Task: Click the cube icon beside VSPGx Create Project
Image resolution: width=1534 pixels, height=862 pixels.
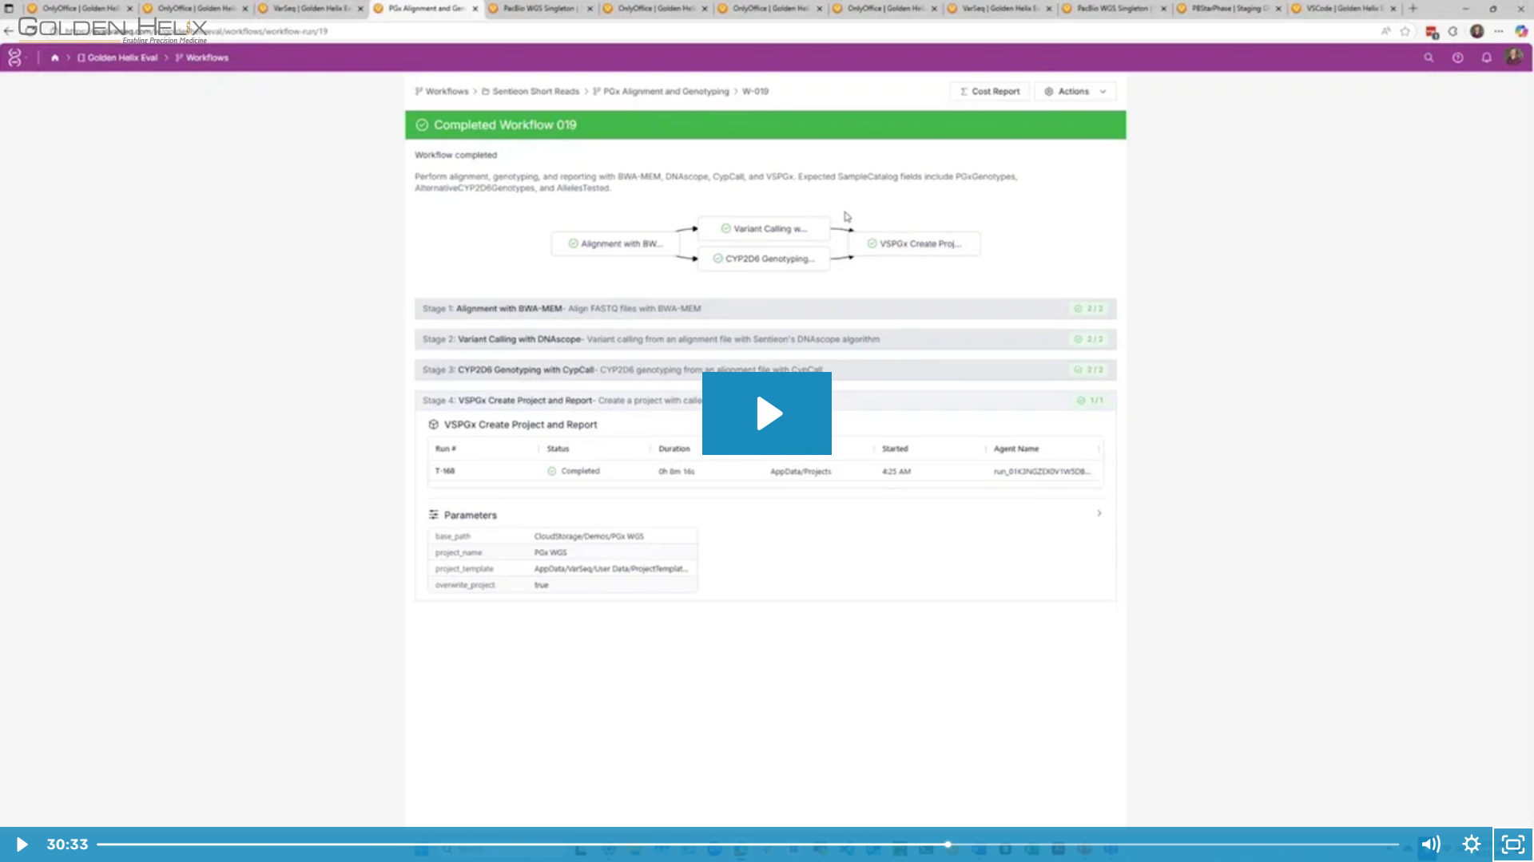Action: 434,425
